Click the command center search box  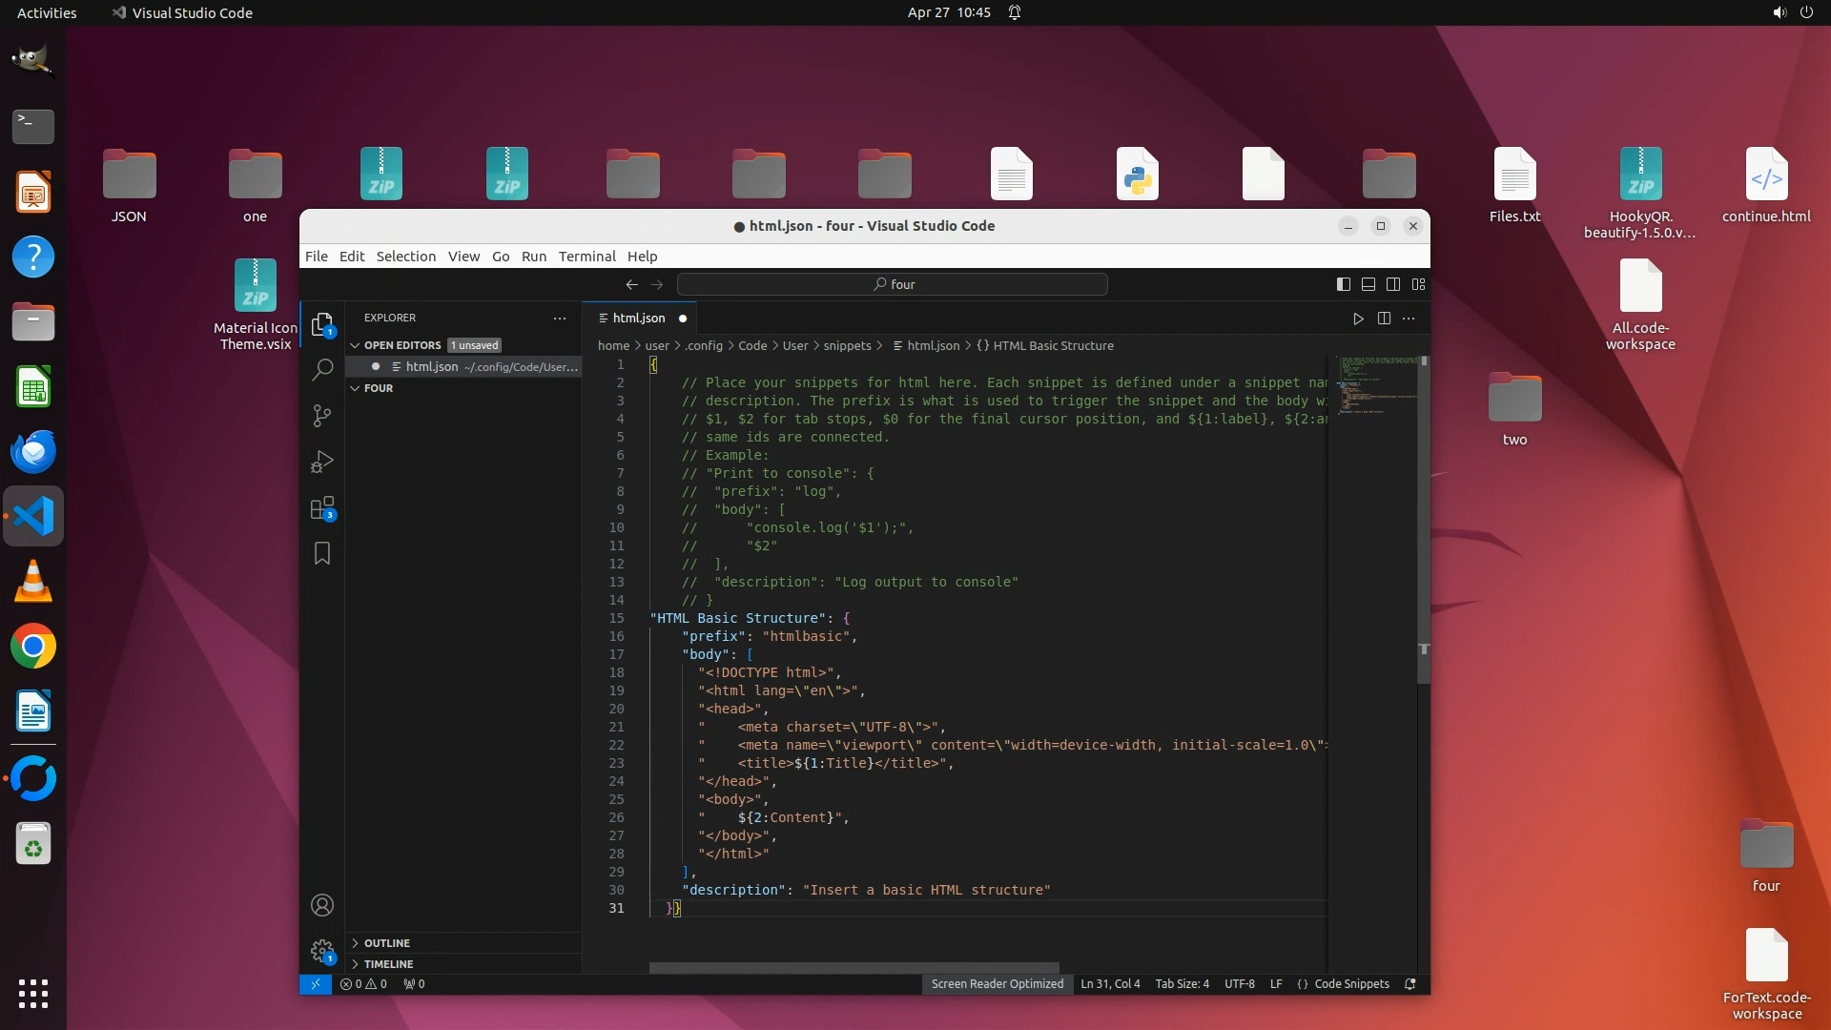pyautogui.click(x=892, y=284)
